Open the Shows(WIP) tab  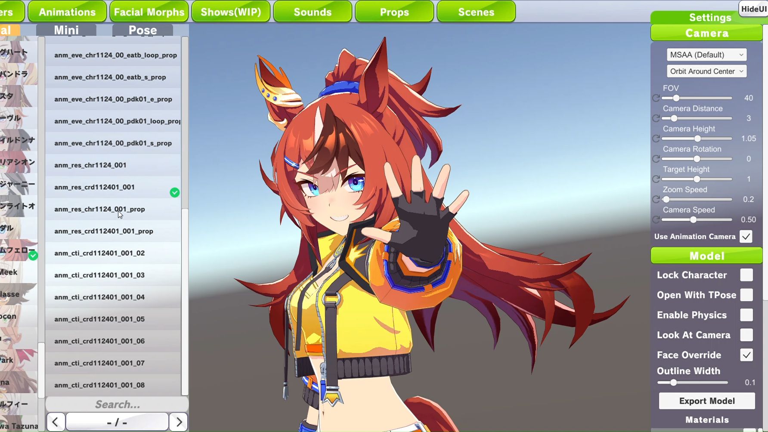(x=231, y=12)
